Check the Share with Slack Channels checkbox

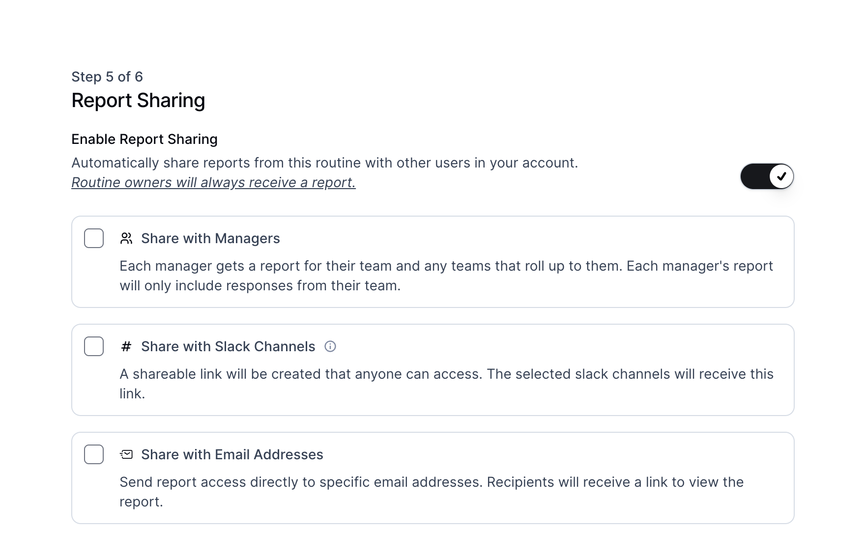click(94, 346)
